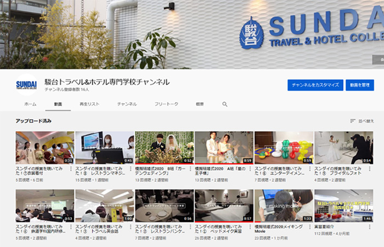The height and width of the screenshot is (247, 384).
Task: Play the 0:52 garden wedding thumbnail
Action: pos(165,148)
